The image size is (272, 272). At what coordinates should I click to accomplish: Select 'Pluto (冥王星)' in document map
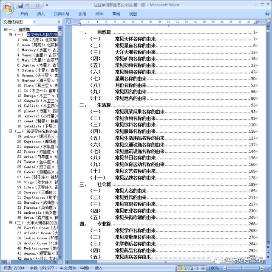pyautogui.click(x=37, y=86)
